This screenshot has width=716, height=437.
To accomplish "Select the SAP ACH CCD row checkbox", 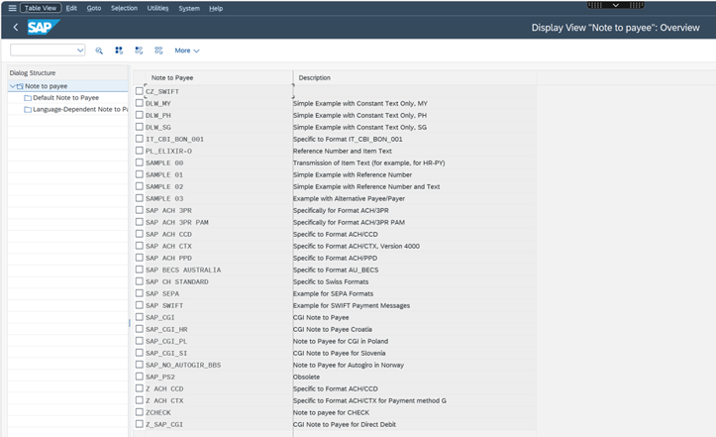I will tap(140, 234).
